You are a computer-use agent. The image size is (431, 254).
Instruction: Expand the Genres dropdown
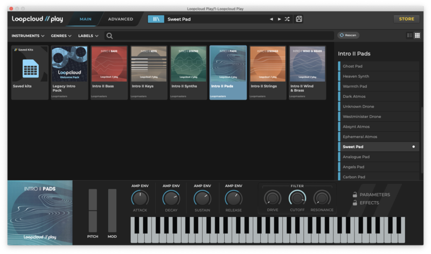[x=61, y=36]
